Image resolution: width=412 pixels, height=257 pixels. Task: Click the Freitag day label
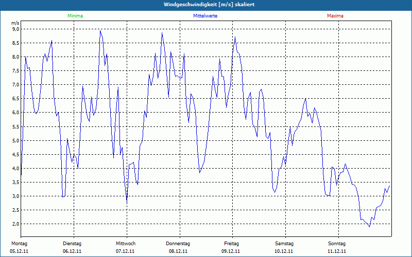[231, 244]
